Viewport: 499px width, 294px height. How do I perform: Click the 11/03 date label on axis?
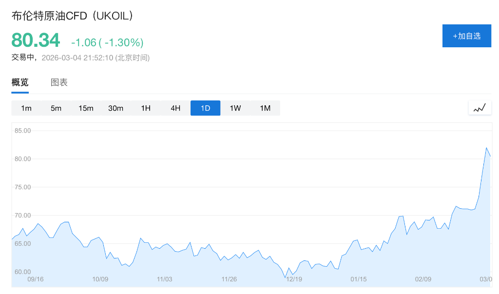(164, 279)
